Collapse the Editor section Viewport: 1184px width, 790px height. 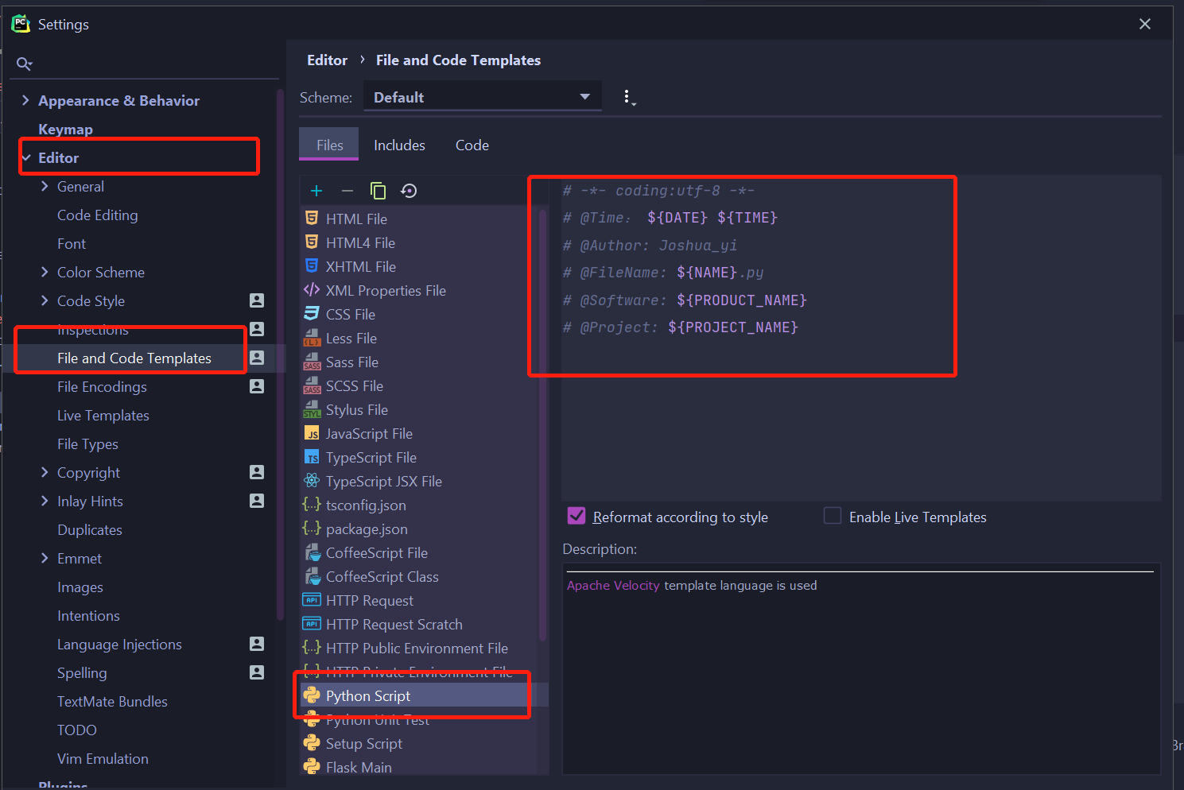pos(26,157)
